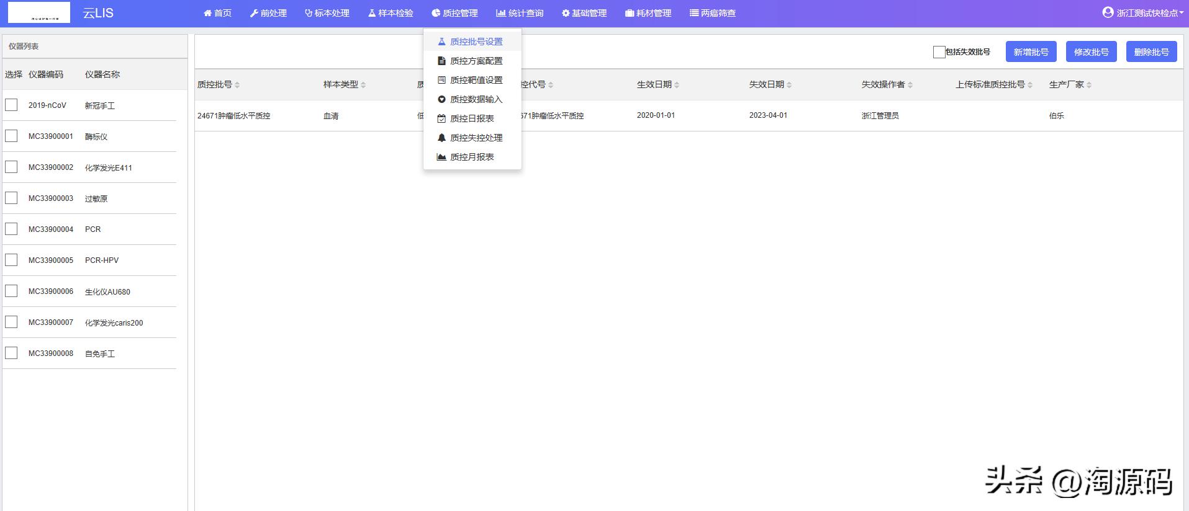Select 质控批号设置 menu entry
The image size is (1189, 511).
click(472, 42)
